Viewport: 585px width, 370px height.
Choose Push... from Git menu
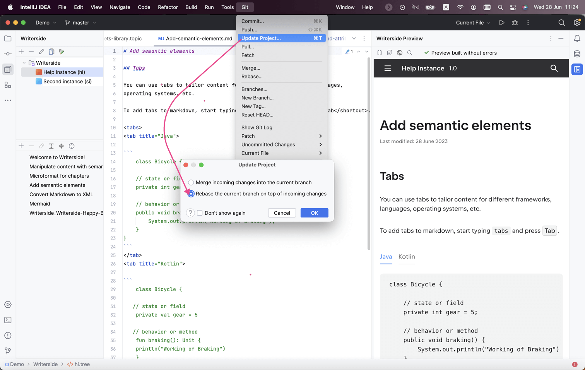(282, 29)
